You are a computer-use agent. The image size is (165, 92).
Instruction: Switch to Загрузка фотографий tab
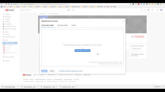tap(47, 25)
